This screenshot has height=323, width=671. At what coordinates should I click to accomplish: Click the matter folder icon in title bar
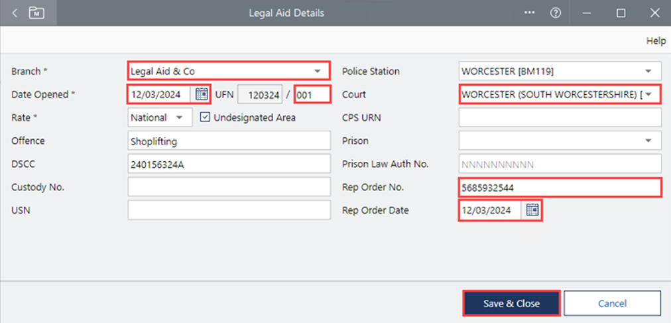point(36,13)
